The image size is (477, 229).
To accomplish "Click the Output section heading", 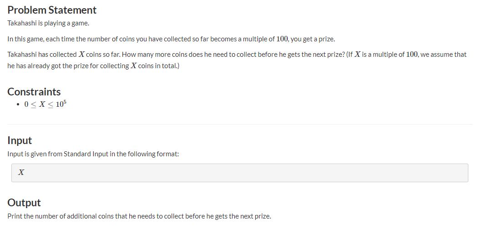I will [x=24, y=203].
